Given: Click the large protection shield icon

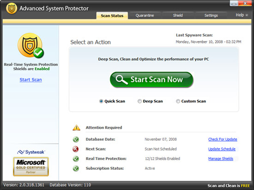Looking at the screenshot, I should tap(31, 45).
